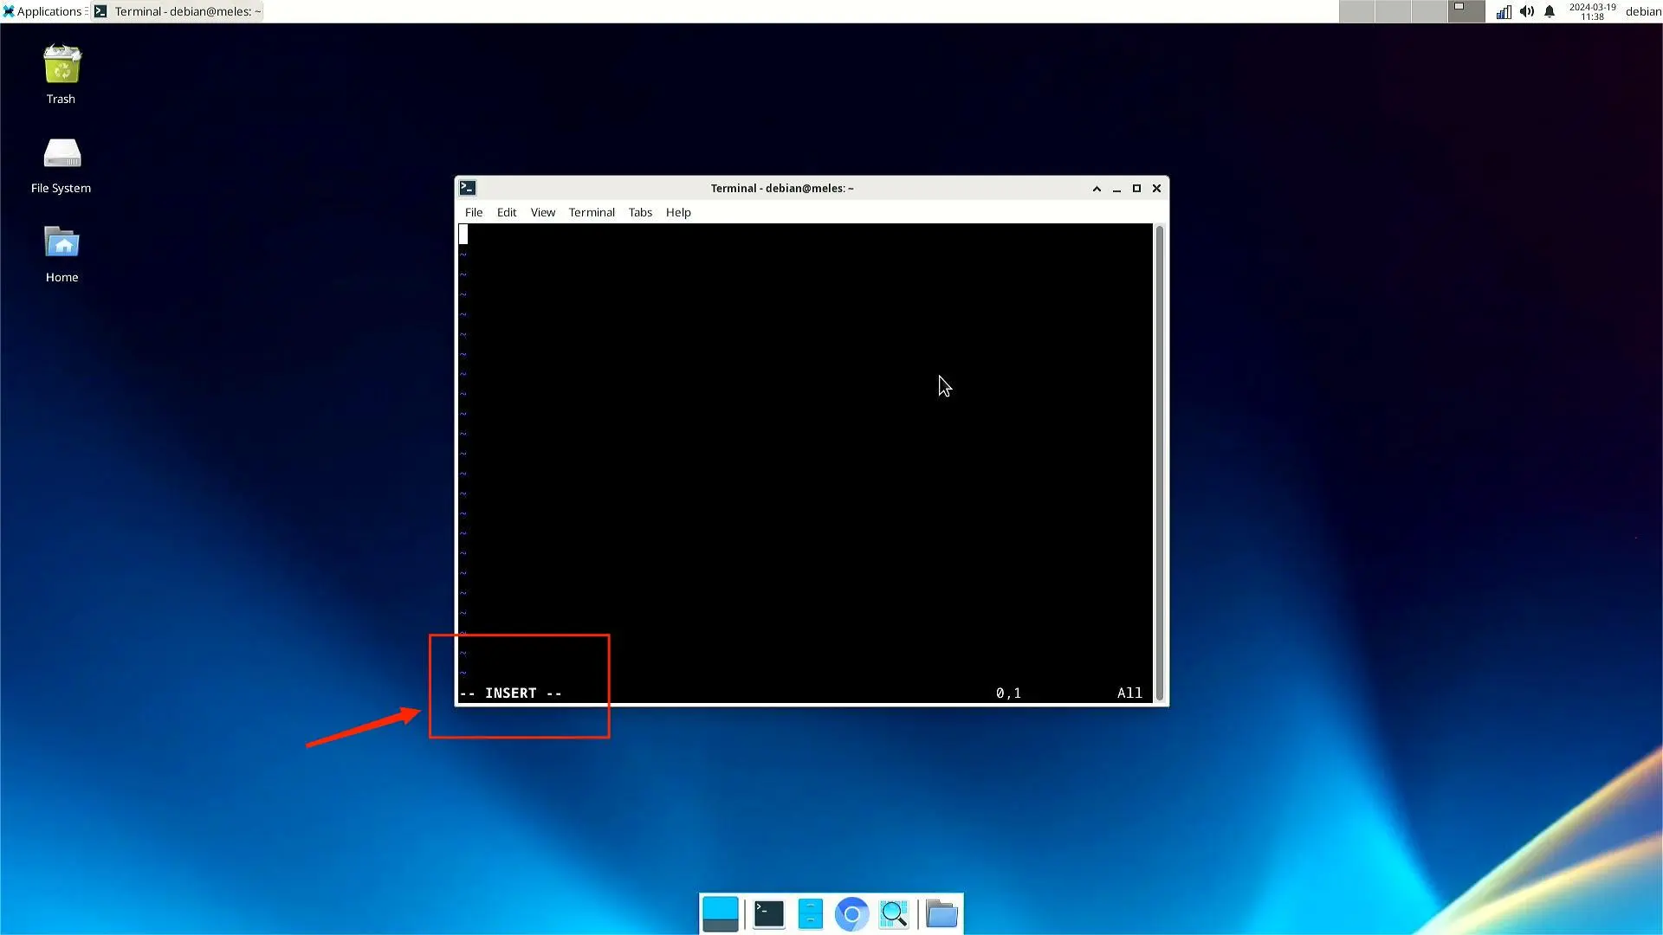The image size is (1663, 935).
Task: Open the terminal View menu
Action: pyautogui.click(x=543, y=212)
